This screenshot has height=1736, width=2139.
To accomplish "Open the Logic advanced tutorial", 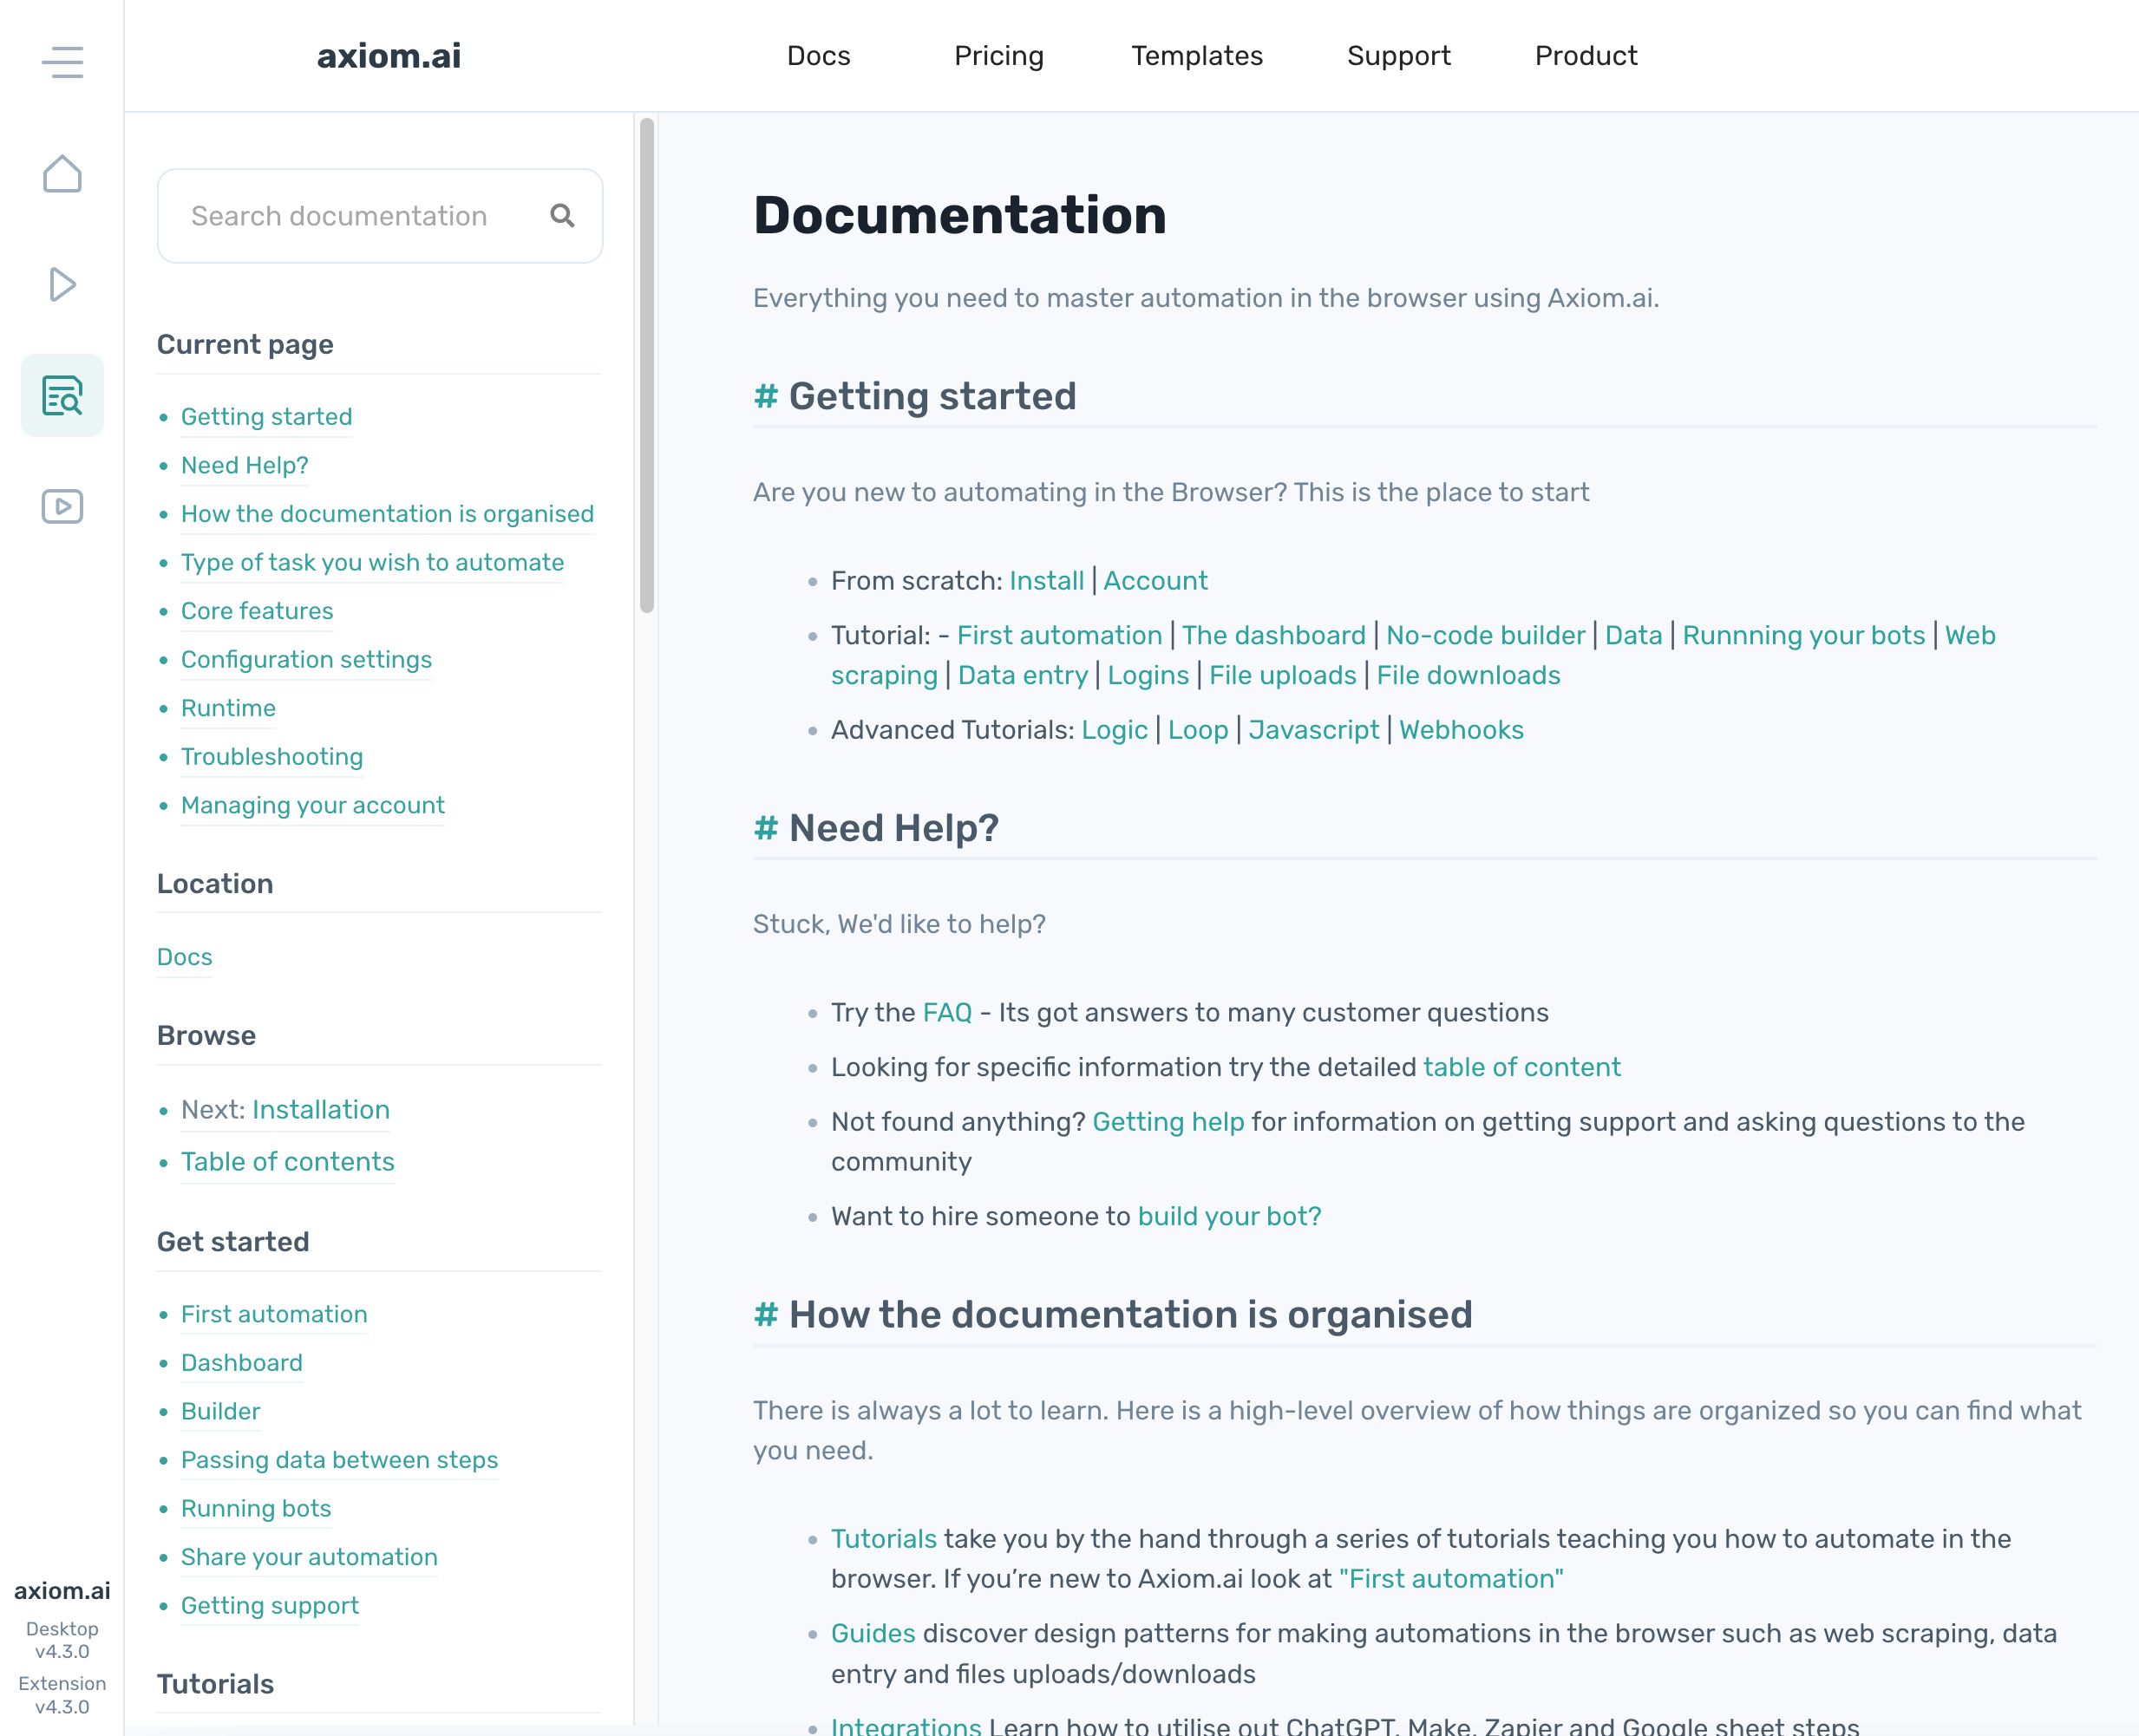I will 1115,731.
